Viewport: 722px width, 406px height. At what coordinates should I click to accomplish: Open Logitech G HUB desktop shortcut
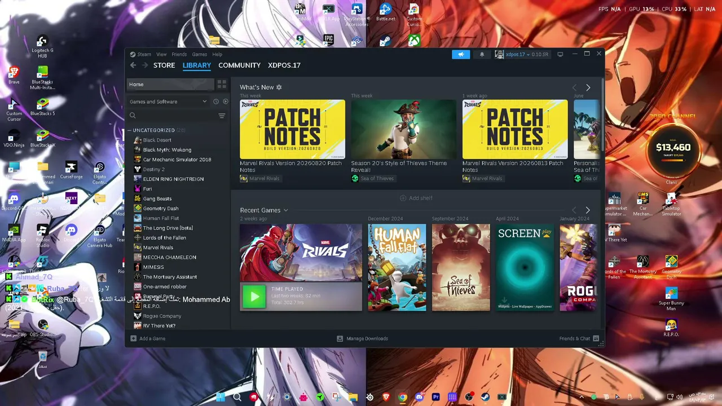pyautogui.click(x=42, y=47)
